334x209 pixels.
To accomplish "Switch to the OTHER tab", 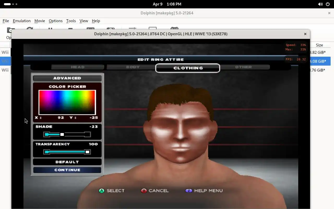I will (x=243, y=67).
